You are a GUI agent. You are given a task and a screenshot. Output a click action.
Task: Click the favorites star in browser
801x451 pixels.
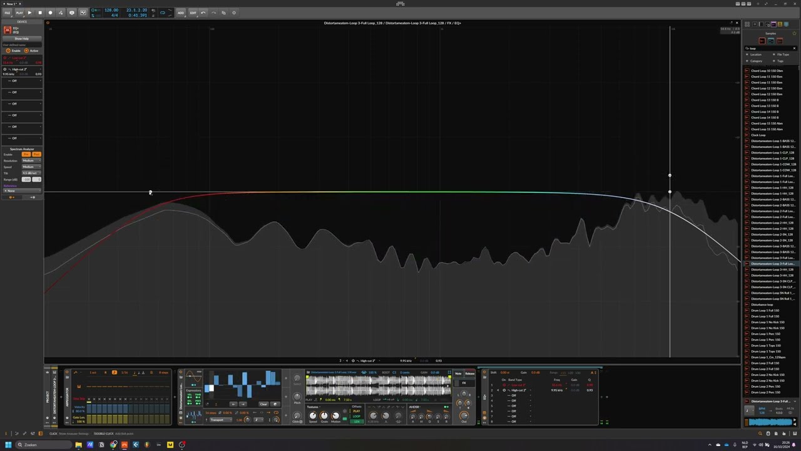tap(794, 33)
